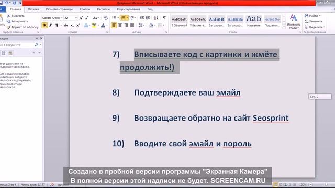Switch to Вставка ribbon tab
Viewport: 335px width, 188px height.
coord(33,9)
